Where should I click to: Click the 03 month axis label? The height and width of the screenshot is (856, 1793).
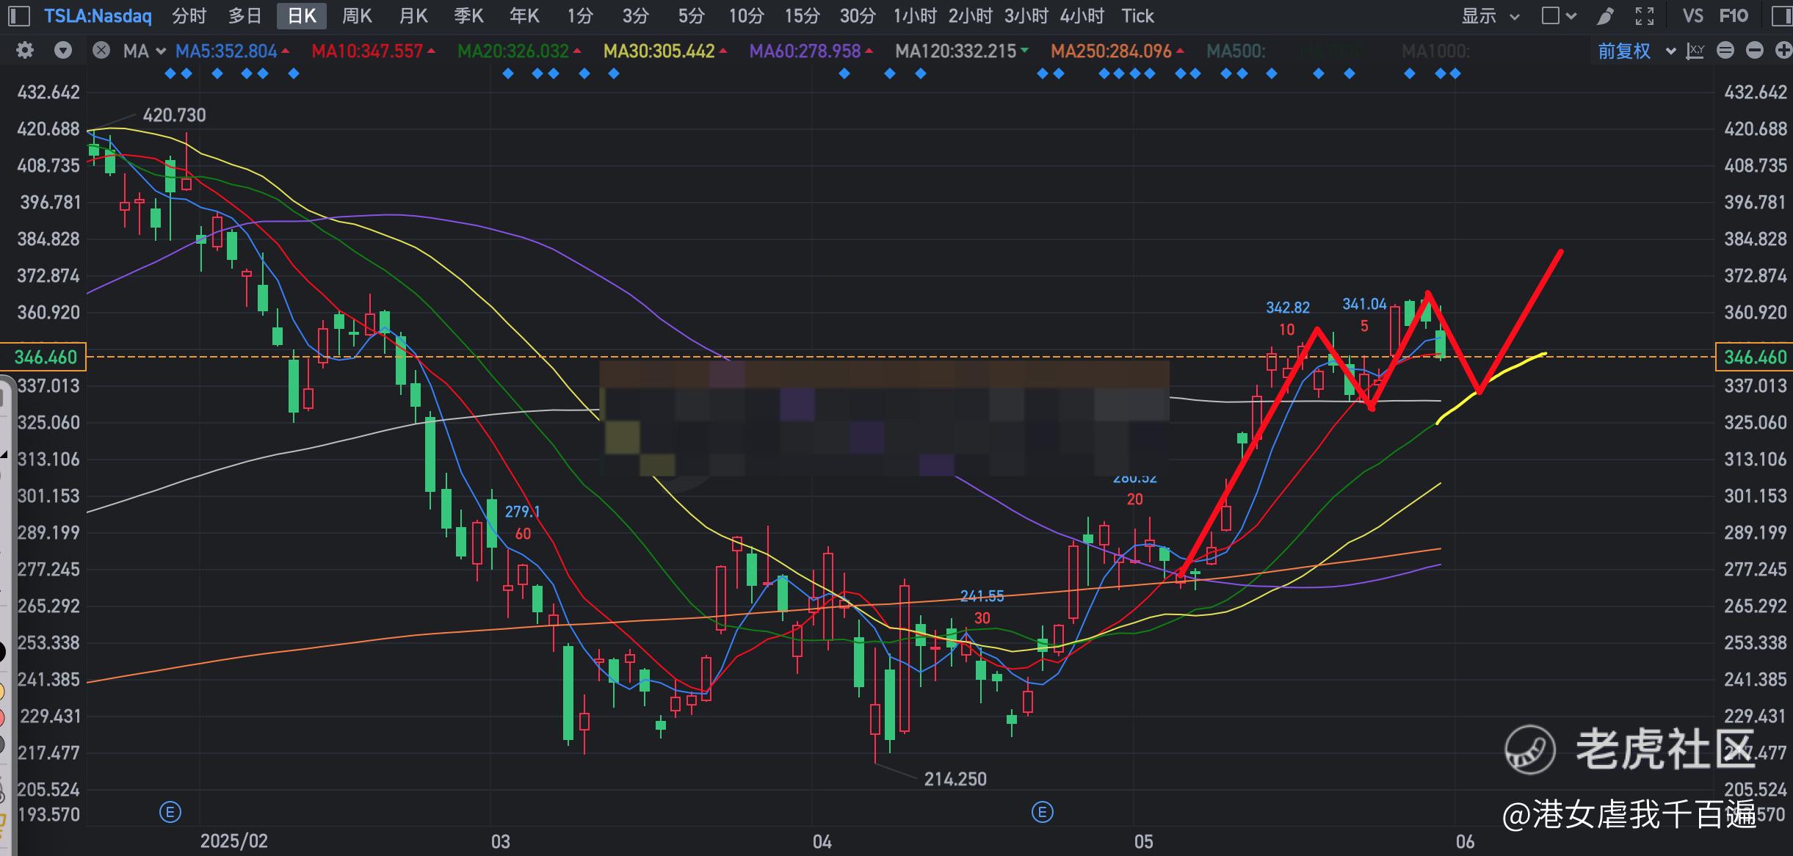click(501, 841)
